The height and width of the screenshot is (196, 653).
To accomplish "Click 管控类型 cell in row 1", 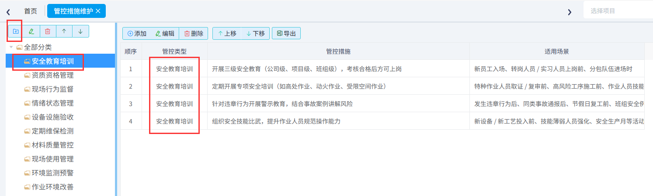I will [174, 69].
